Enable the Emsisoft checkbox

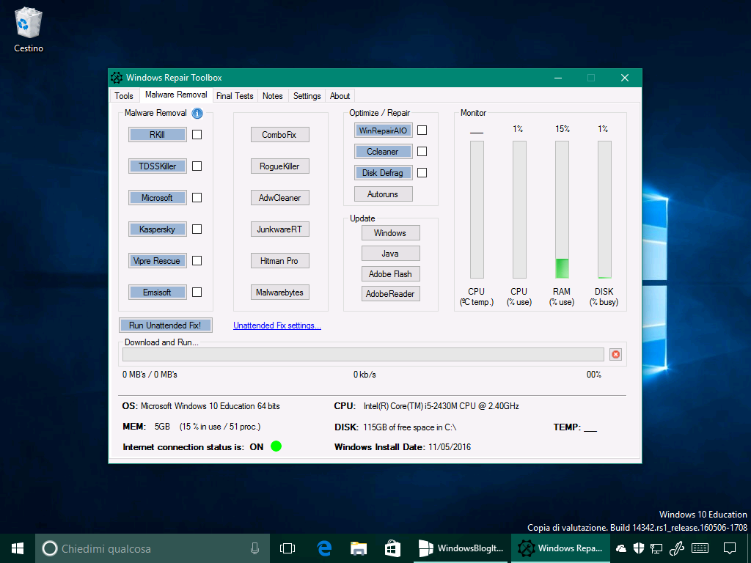pos(197,292)
